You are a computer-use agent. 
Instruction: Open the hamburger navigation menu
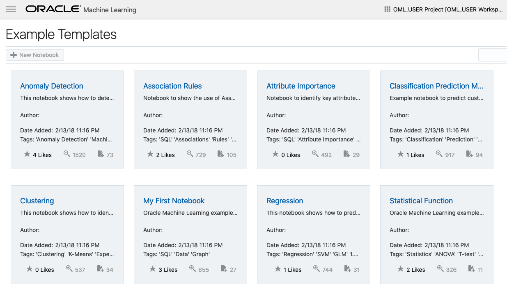(11, 9)
